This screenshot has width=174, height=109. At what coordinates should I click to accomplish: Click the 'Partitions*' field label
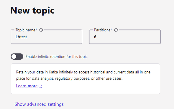point(103,30)
